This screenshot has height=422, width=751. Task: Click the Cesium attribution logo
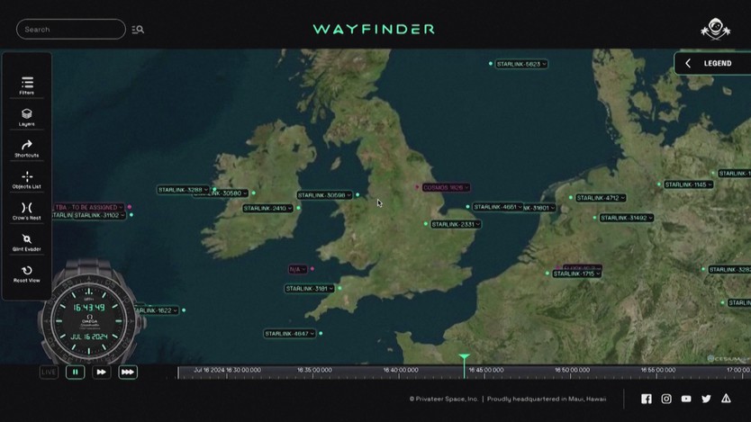(728, 358)
